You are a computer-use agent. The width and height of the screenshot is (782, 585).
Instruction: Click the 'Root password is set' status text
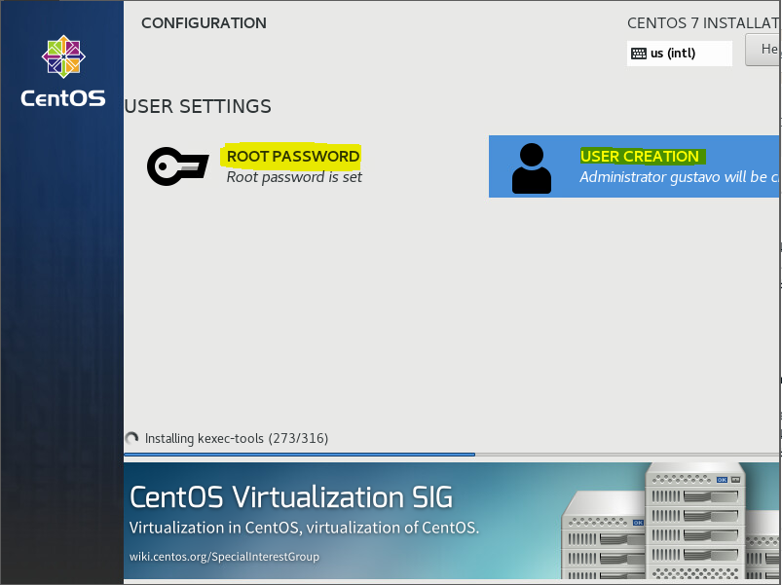click(x=294, y=177)
